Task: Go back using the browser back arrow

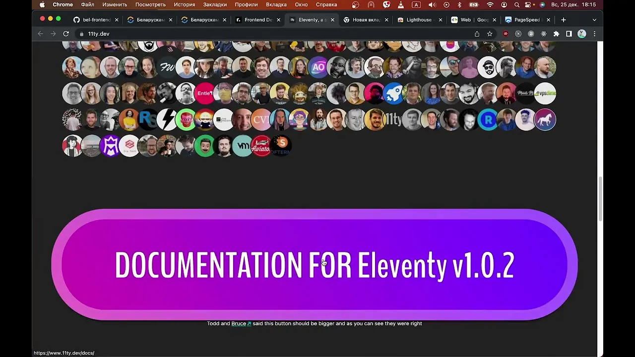Action: pyautogui.click(x=41, y=34)
